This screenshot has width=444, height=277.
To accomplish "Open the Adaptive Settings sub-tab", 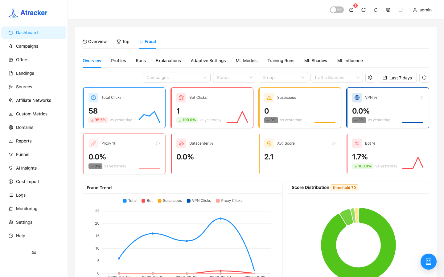I will 208,61.
